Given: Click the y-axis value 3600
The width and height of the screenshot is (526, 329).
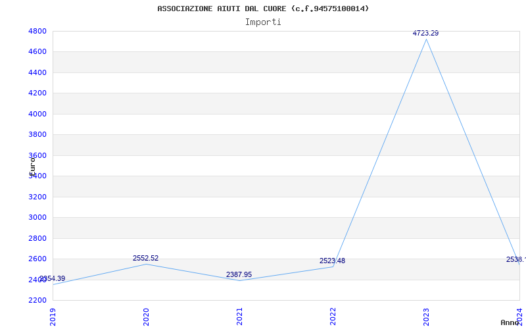Looking at the screenshot, I should click(x=37, y=155).
